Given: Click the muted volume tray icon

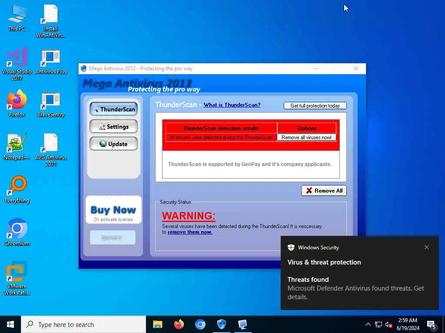Looking at the screenshot, I should pos(389,324).
